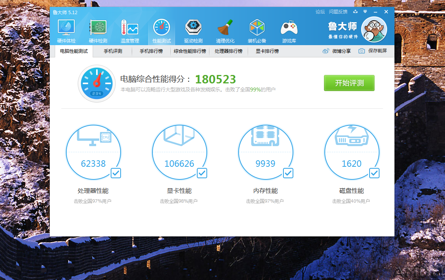This screenshot has width=445, height=280.
Task: Open the 温度管理 temperature management icon
Action: coord(130,28)
